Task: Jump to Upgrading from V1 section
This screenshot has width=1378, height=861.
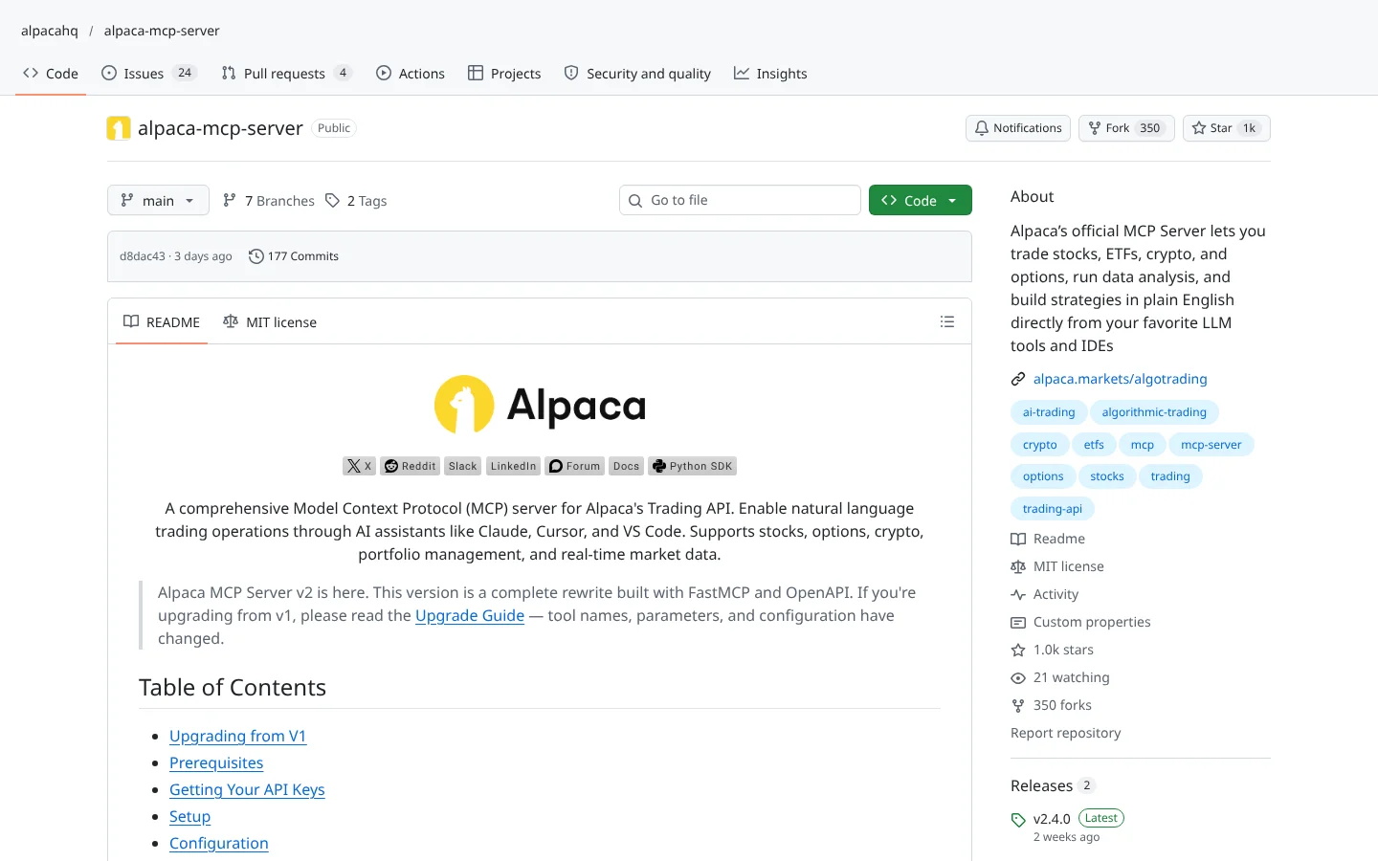Action: tap(237, 736)
